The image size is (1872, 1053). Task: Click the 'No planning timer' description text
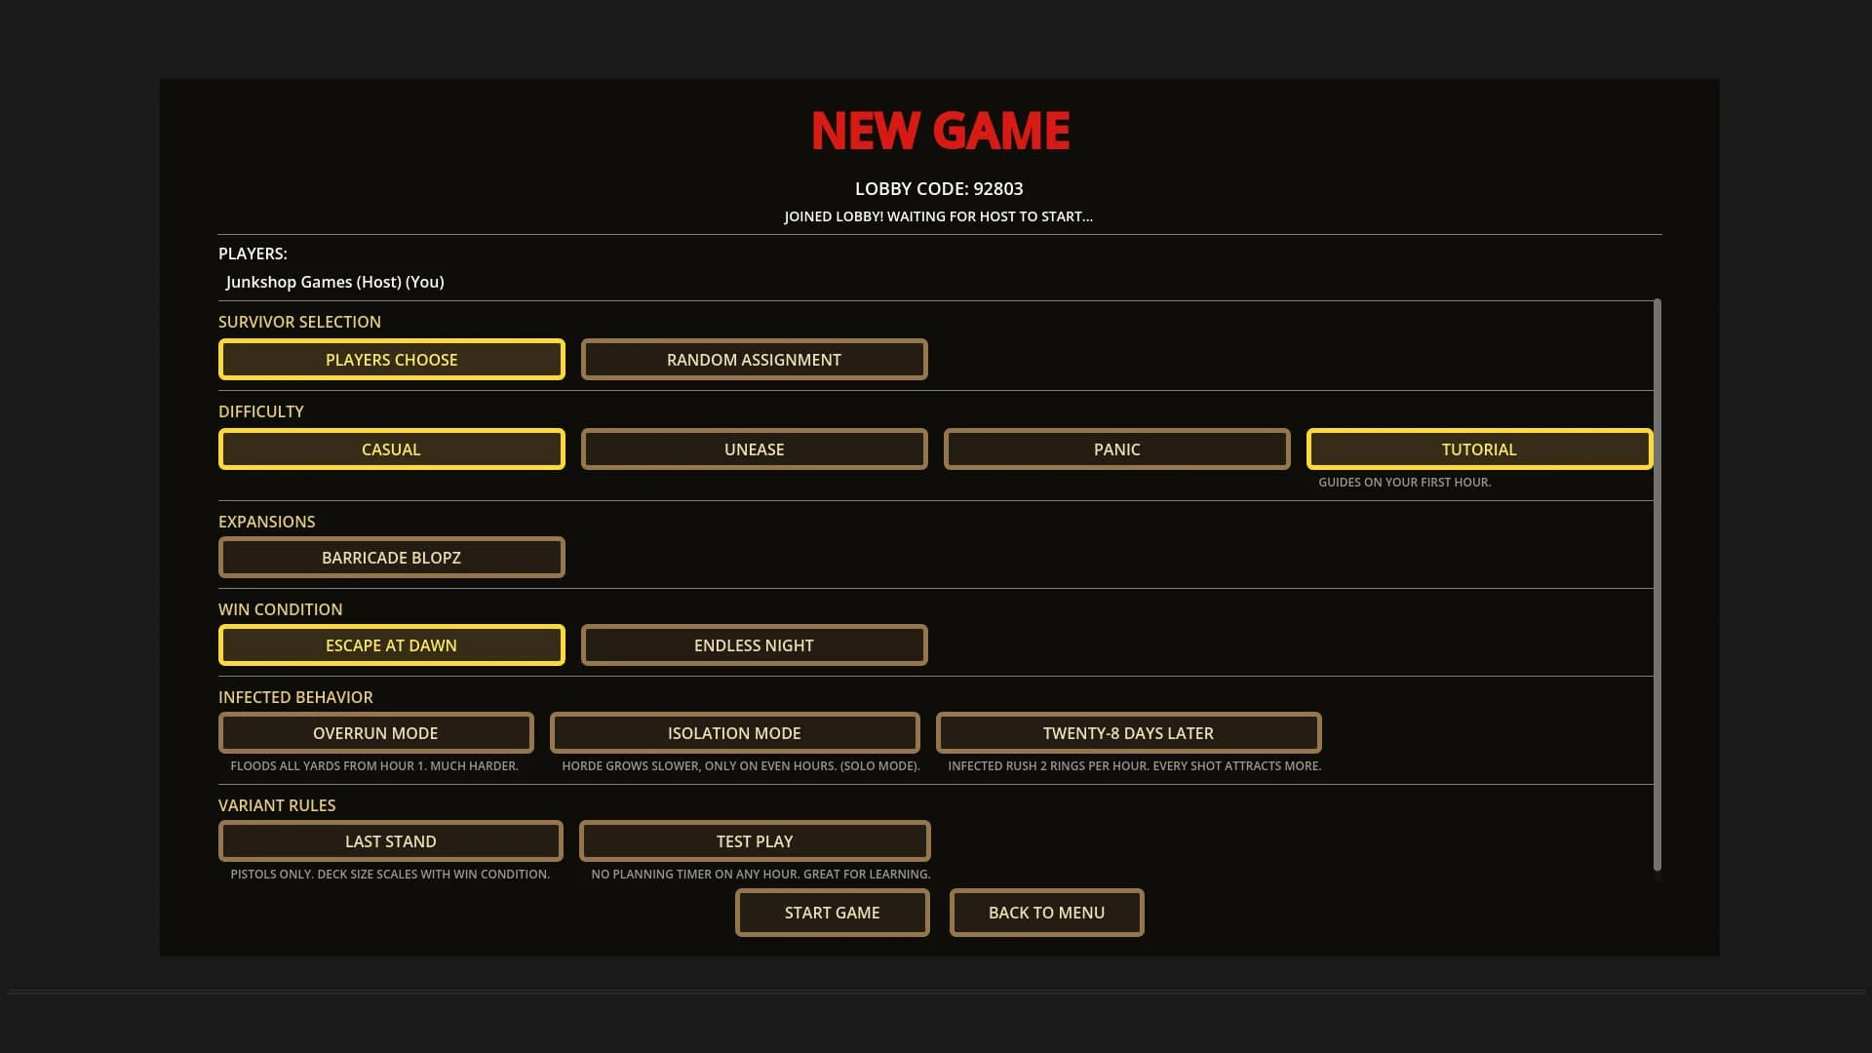click(x=760, y=875)
